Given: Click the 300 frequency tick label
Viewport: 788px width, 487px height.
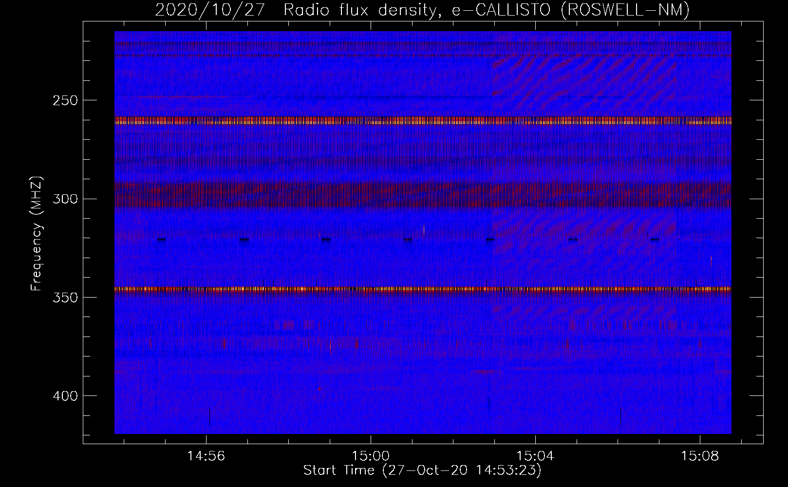Looking at the screenshot, I should (65, 199).
